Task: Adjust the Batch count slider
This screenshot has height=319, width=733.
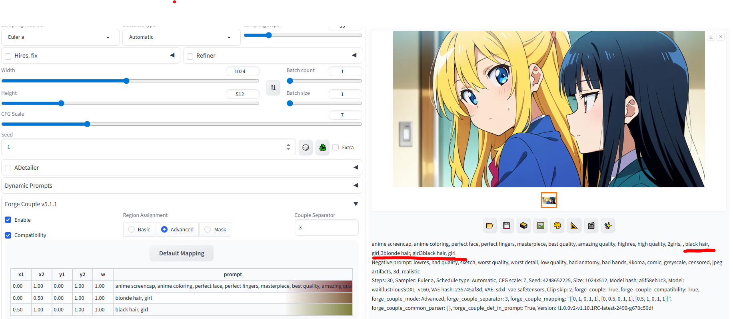Action: (x=290, y=81)
